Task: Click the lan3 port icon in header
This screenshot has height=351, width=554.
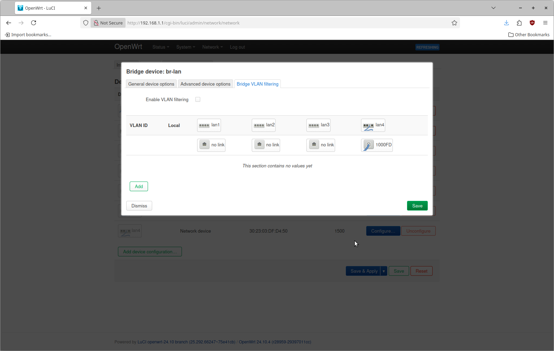Action: point(313,125)
